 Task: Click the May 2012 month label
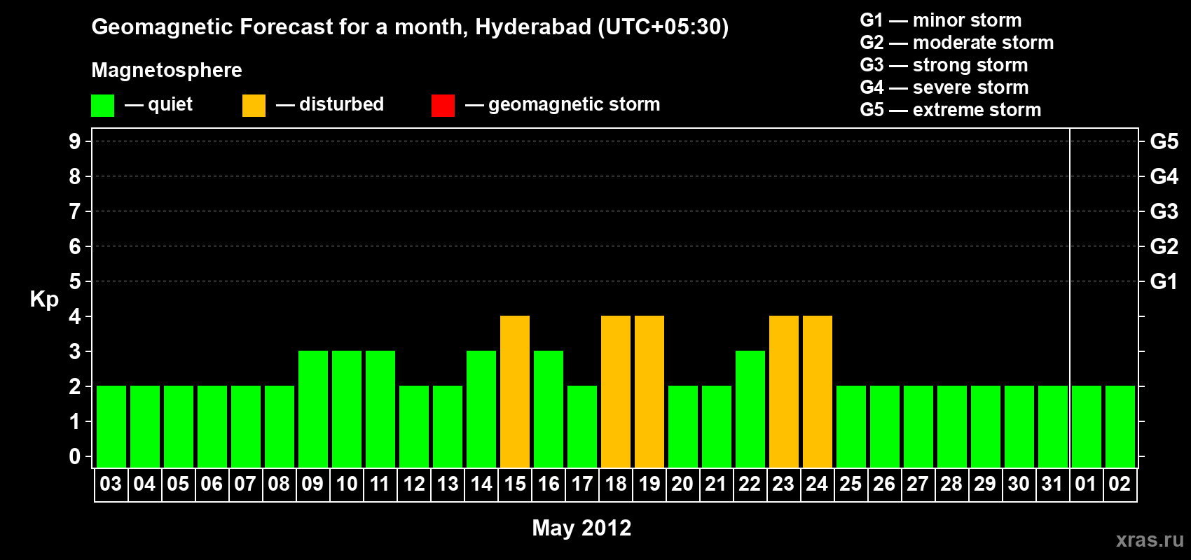(581, 528)
